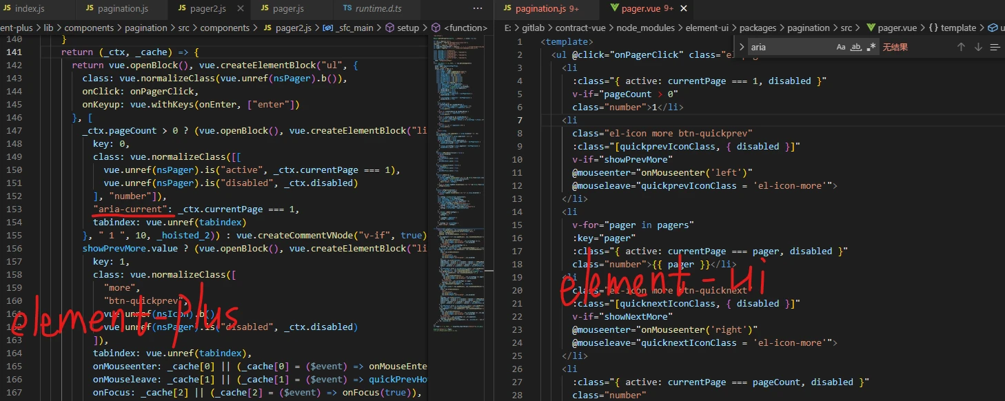Expand replace field using find widget chevron

pyautogui.click(x=742, y=47)
